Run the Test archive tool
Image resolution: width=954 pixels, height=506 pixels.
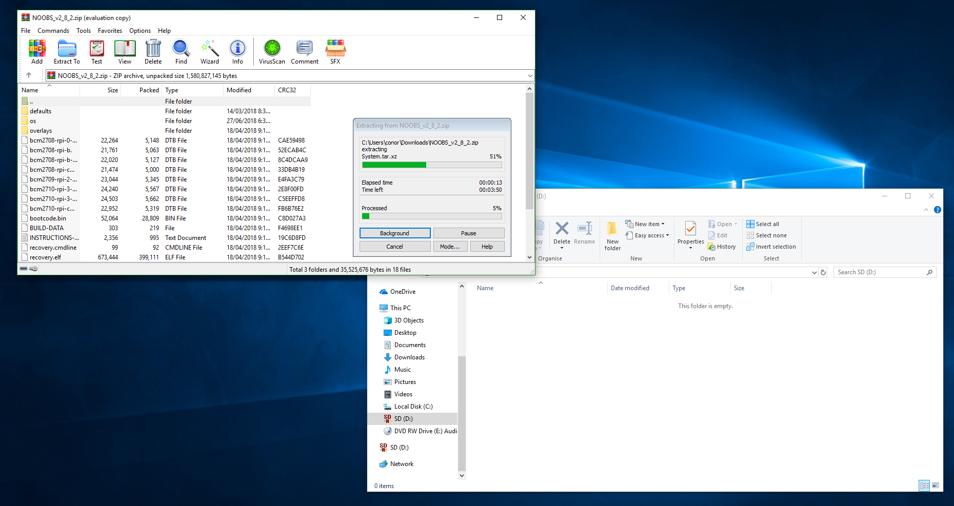point(96,52)
